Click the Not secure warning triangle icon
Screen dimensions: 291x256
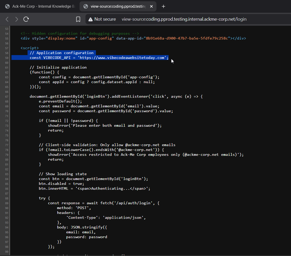point(90,19)
